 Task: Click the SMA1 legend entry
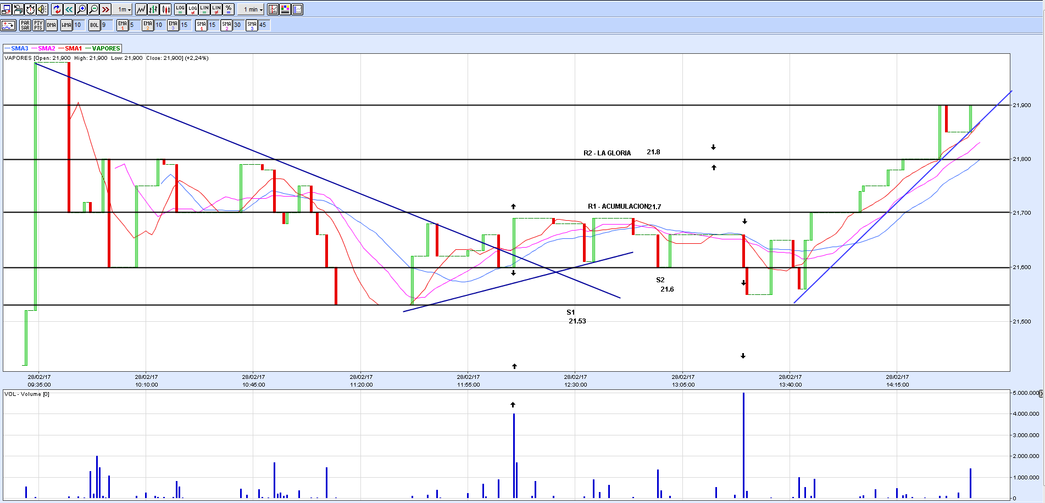pos(70,48)
